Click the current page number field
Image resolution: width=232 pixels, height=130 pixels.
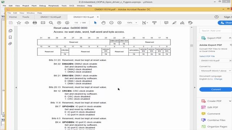coord(76,23)
